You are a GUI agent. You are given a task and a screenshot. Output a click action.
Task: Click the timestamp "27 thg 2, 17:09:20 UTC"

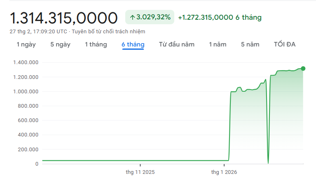[x=38, y=31]
